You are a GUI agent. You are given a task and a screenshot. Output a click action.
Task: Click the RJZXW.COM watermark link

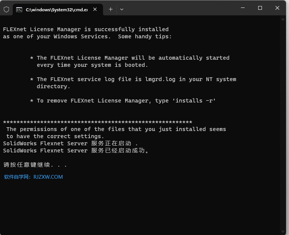point(48,177)
